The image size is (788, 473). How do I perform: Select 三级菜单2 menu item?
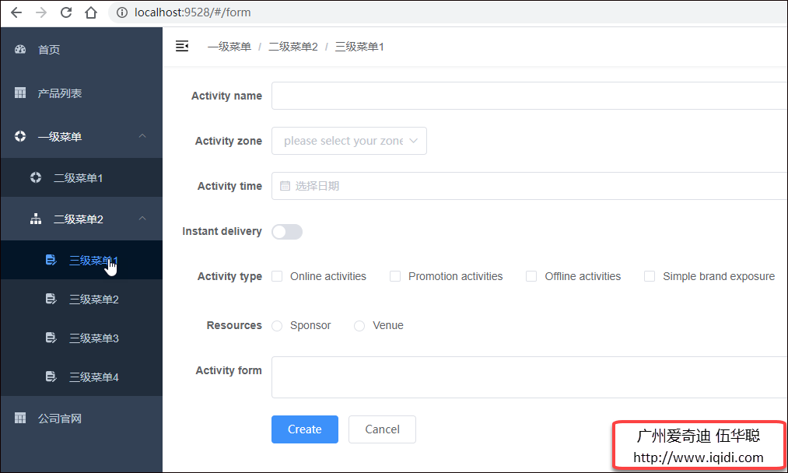pyautogui.click(x=82, y=299)
